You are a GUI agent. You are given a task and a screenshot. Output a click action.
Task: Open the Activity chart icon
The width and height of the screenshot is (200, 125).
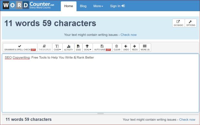coord(68,46)
